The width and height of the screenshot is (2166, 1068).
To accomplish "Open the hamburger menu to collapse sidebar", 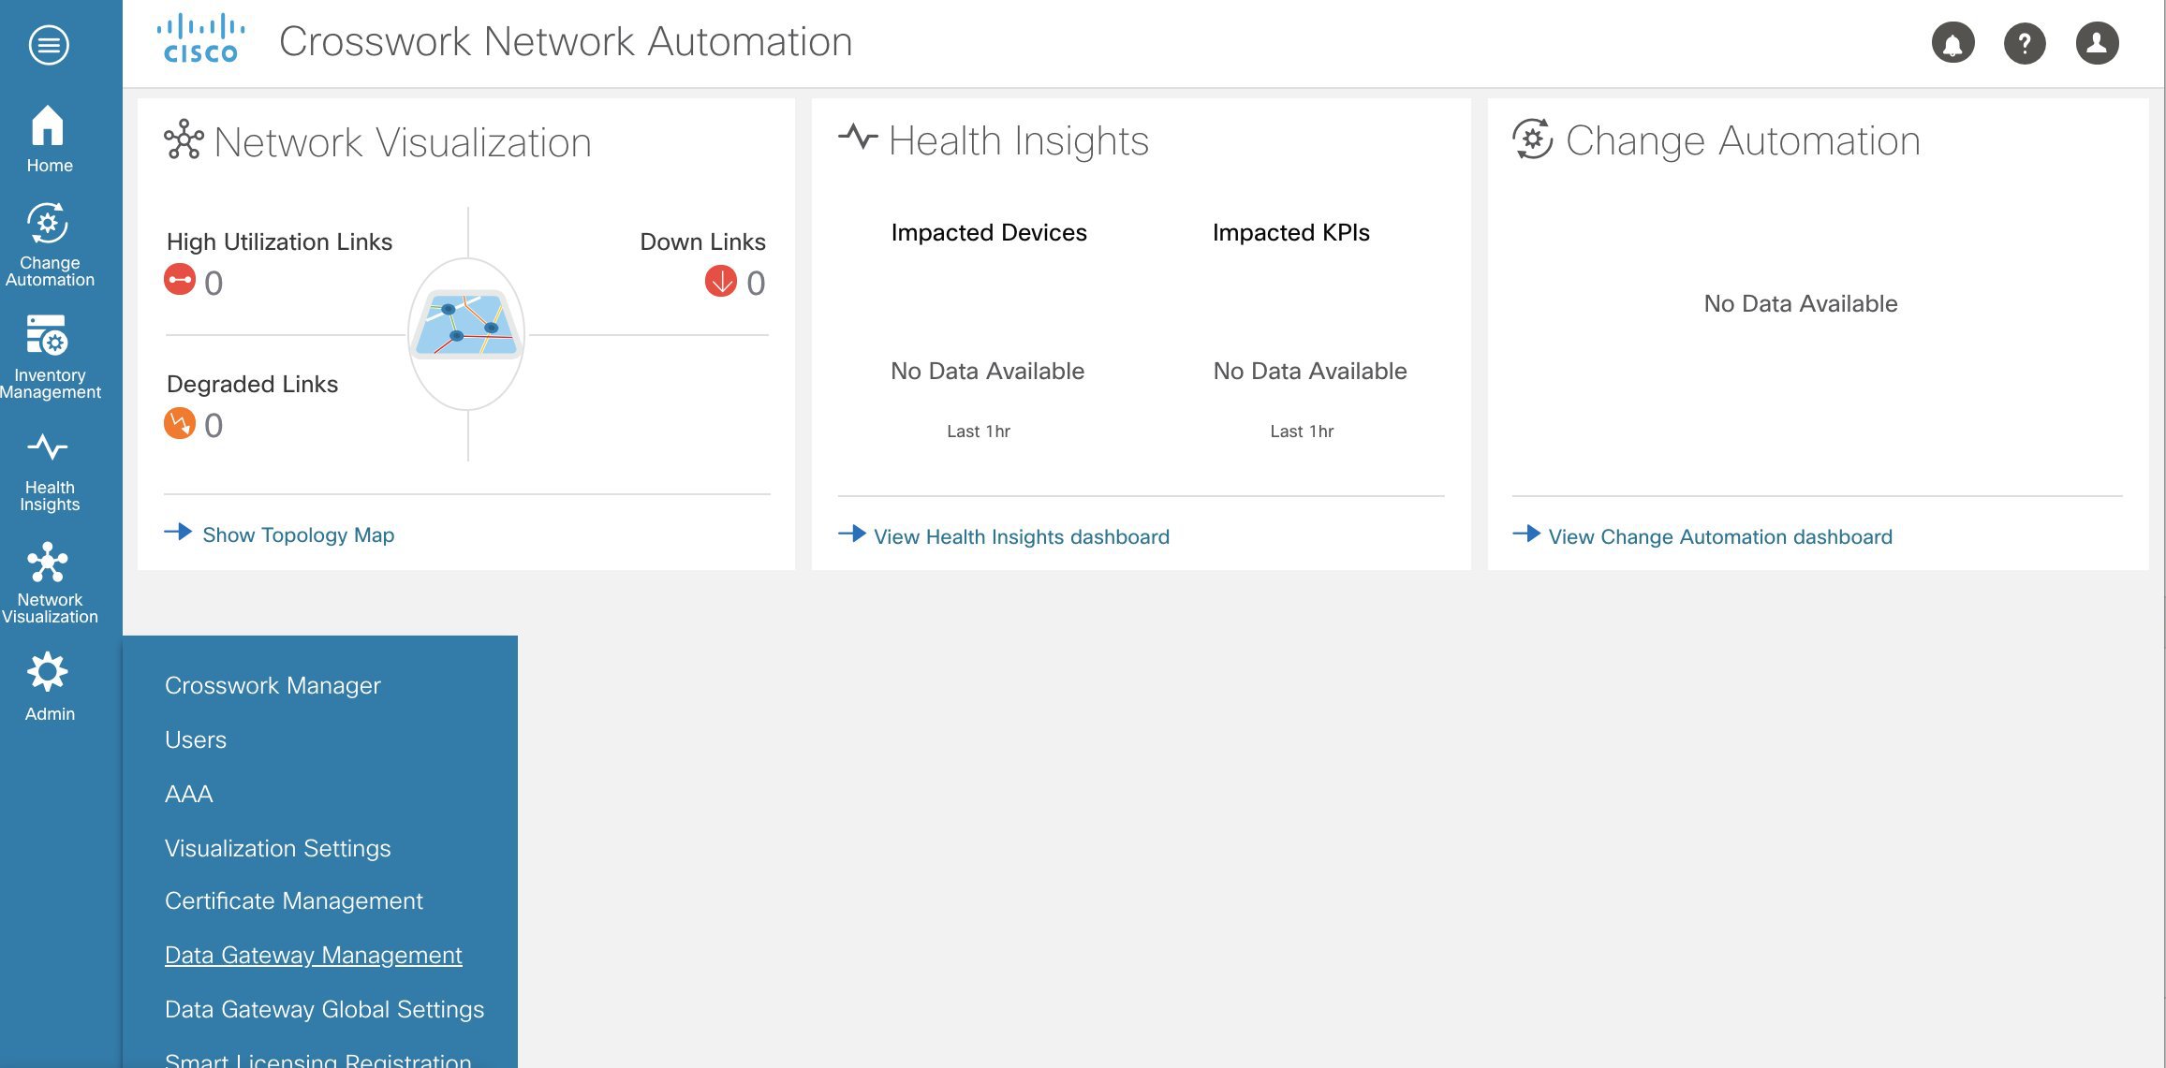I will (49, 44).
